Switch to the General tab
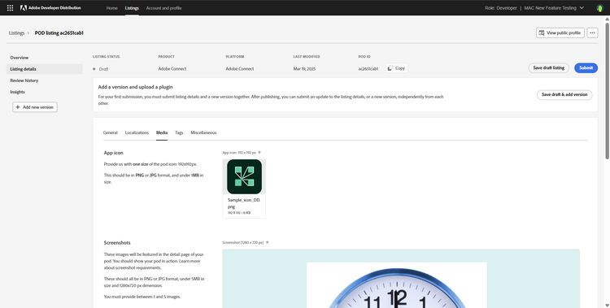Viewport: 610px width, 308px height. point(110,132)
